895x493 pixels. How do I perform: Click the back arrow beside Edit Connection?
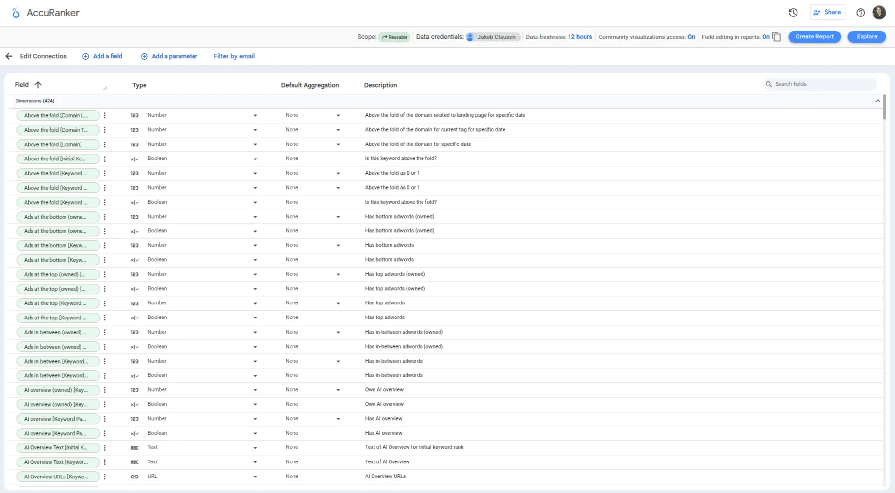click(x=9, y=56)
